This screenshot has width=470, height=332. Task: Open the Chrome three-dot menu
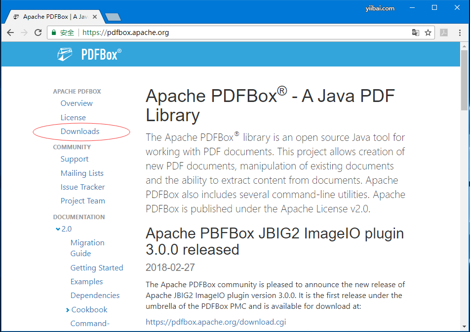coord(460,33)
